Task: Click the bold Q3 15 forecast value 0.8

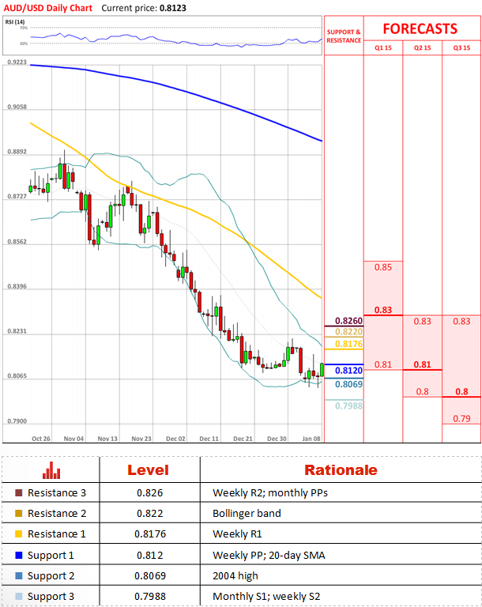Action: click(x=462, y=391)
